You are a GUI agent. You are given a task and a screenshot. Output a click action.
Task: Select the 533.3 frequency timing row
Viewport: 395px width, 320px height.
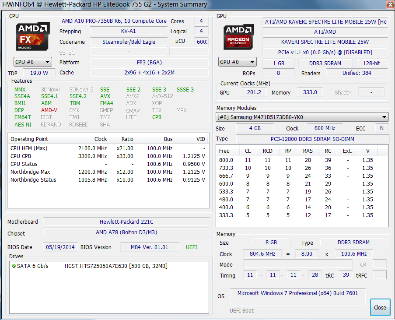302,192
